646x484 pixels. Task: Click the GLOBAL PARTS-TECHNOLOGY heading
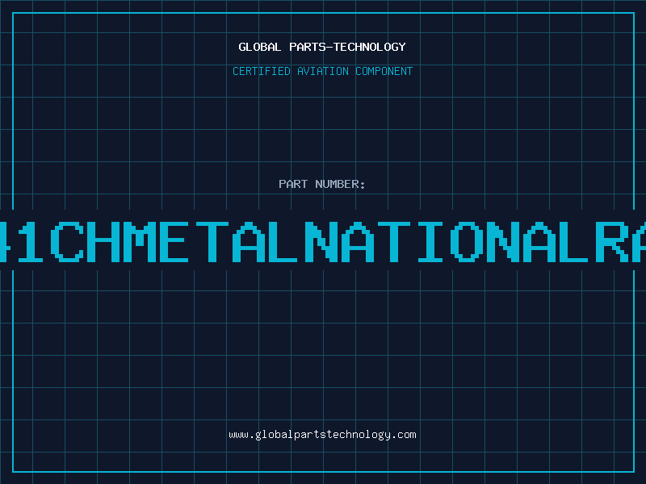[322, 47]
